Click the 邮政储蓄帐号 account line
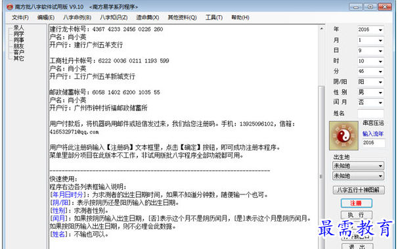This screenshot has height=249, width=398. tap(104, 92)
